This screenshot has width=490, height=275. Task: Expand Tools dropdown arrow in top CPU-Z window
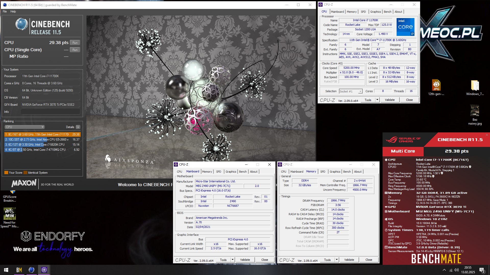[377, 100]
